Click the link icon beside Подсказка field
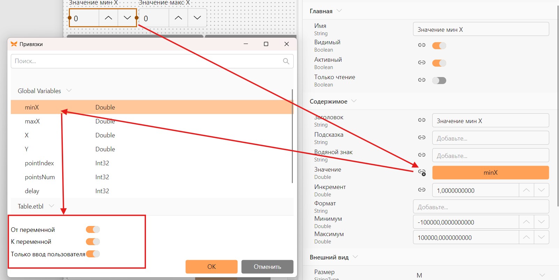This screenshot has width=559, height=280. [422, 137]
